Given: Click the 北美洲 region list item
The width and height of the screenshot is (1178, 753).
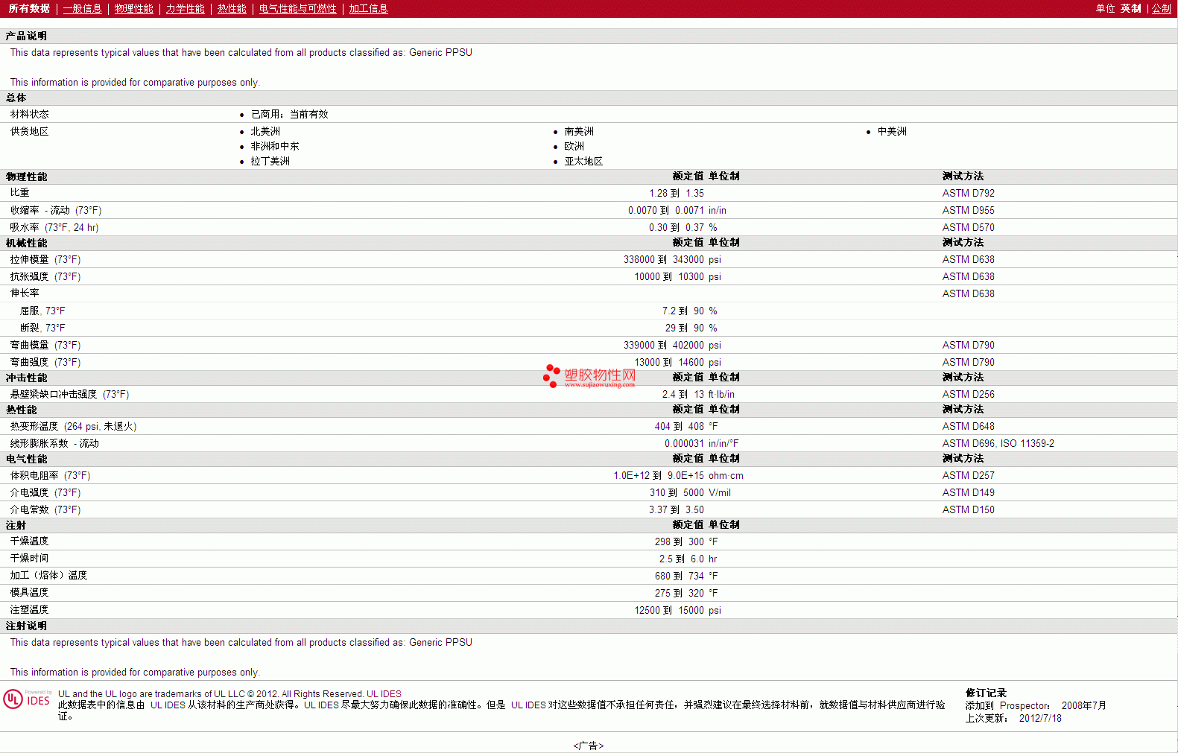Looking at the screenshot, I should [265, 132].
